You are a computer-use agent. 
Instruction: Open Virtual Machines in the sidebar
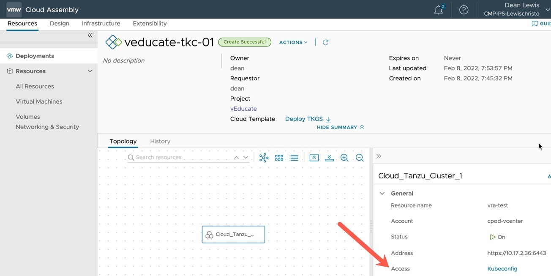39,101
